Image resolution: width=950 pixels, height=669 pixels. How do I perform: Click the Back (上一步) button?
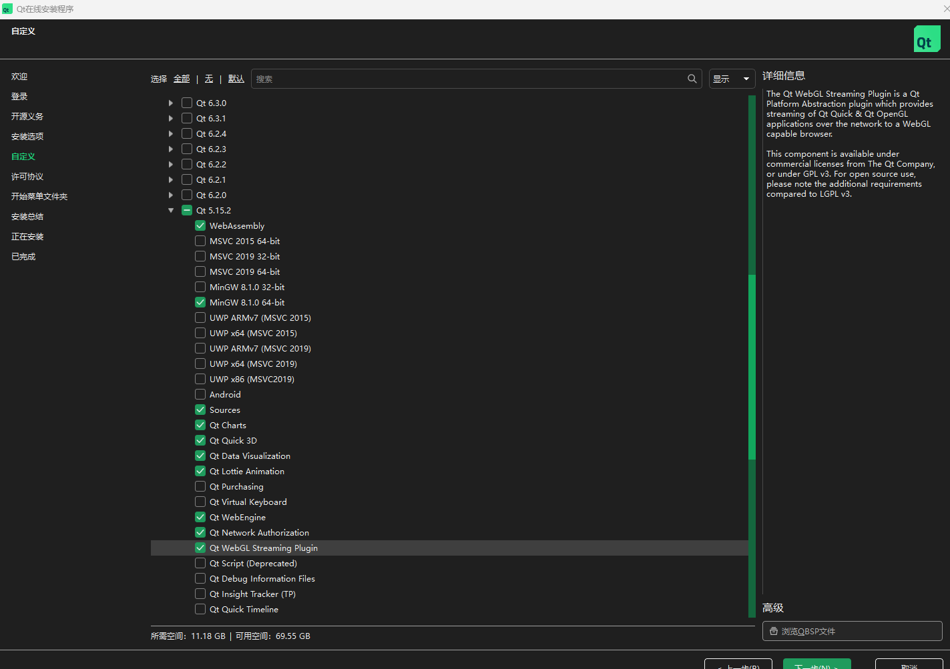[738, 664]
